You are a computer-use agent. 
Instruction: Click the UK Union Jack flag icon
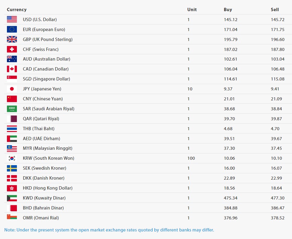[12, 39]
